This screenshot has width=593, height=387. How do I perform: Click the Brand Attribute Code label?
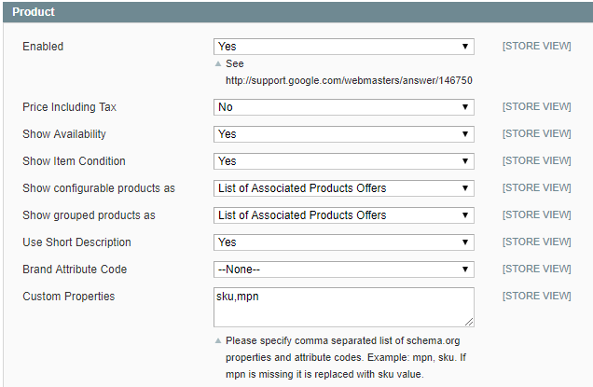click(x=75, y=270)
